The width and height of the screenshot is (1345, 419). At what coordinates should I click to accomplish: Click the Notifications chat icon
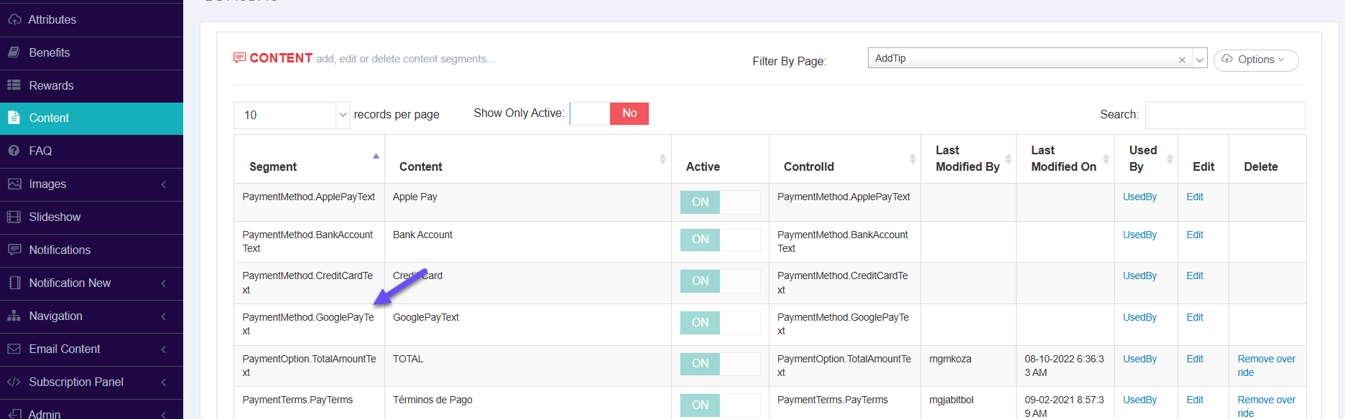click(x=14, y=250)
